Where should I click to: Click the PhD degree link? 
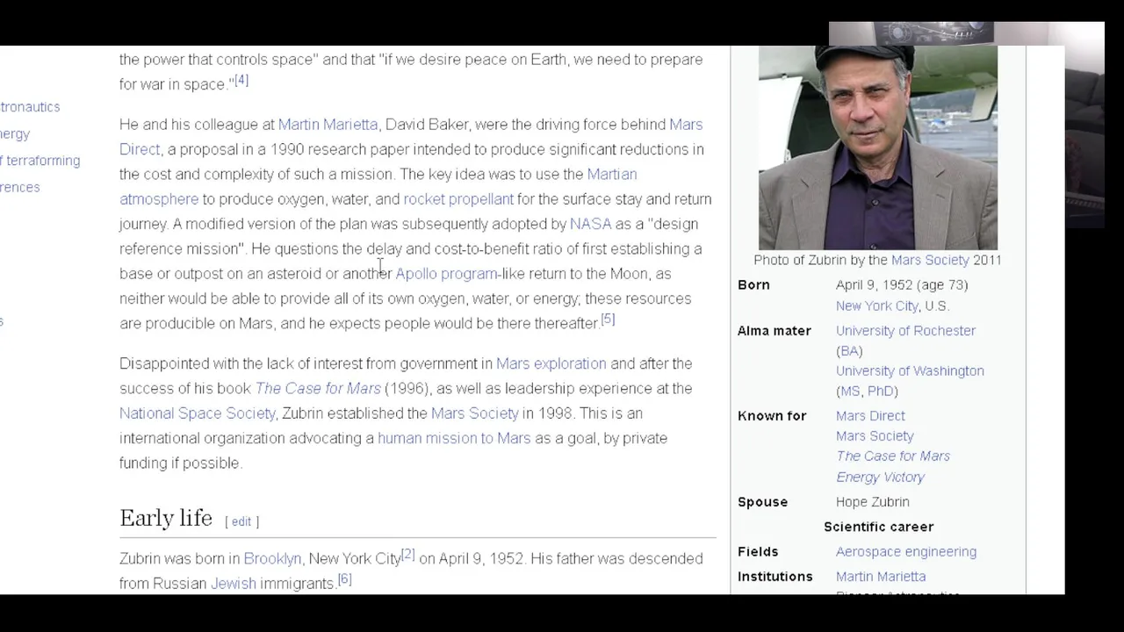click(x=880, y=391)
